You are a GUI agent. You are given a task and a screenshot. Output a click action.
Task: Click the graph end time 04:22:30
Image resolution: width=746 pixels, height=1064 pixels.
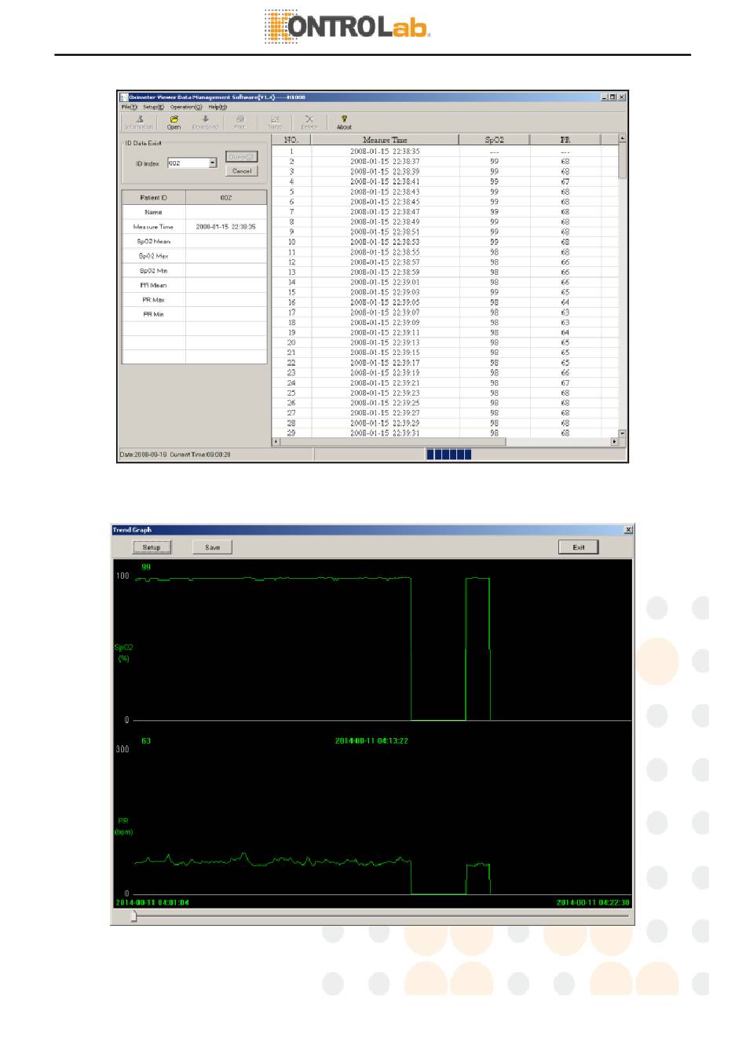click(x=593, y=902)
